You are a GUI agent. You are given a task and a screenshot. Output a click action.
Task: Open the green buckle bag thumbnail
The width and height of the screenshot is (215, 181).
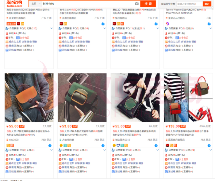tap(82, 98)
